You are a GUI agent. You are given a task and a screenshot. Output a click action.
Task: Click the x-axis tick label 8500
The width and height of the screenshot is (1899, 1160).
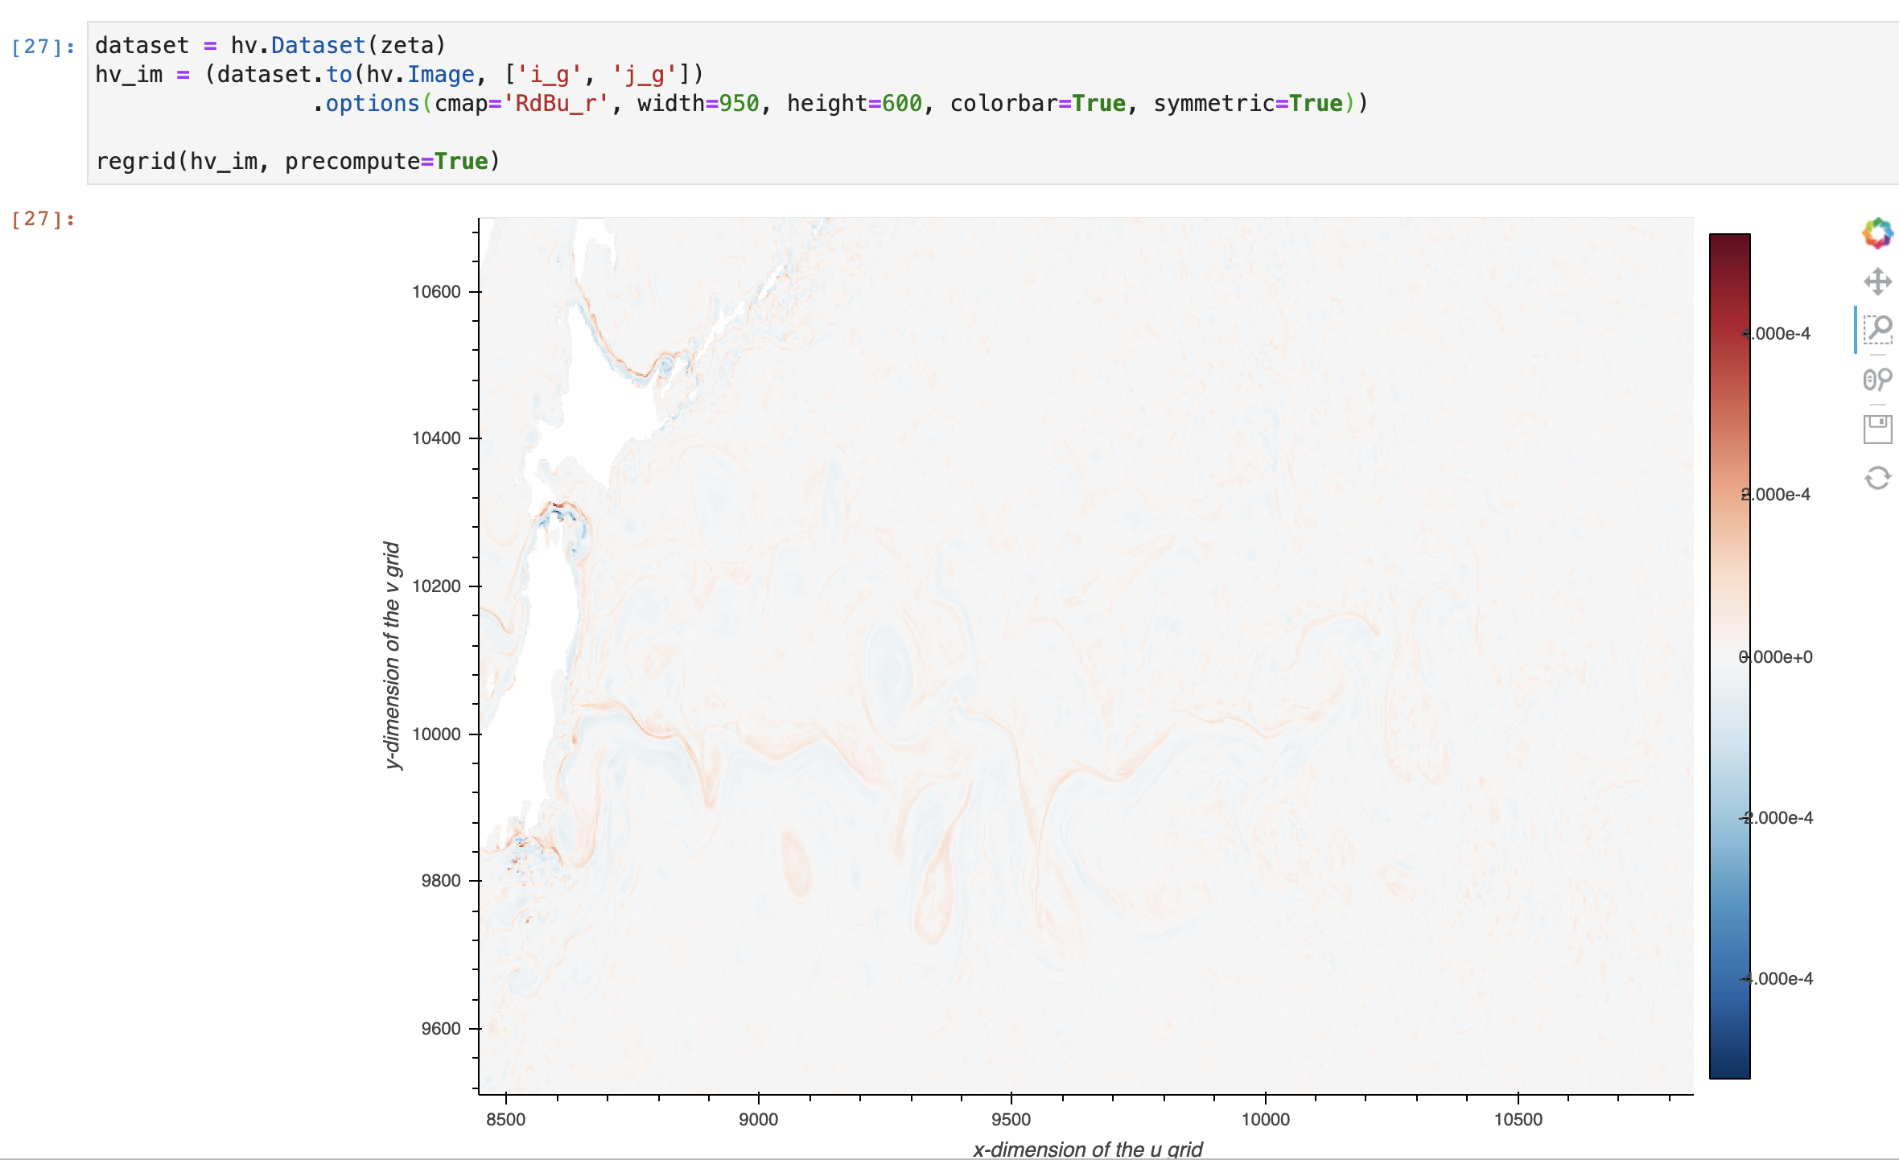506,1120
